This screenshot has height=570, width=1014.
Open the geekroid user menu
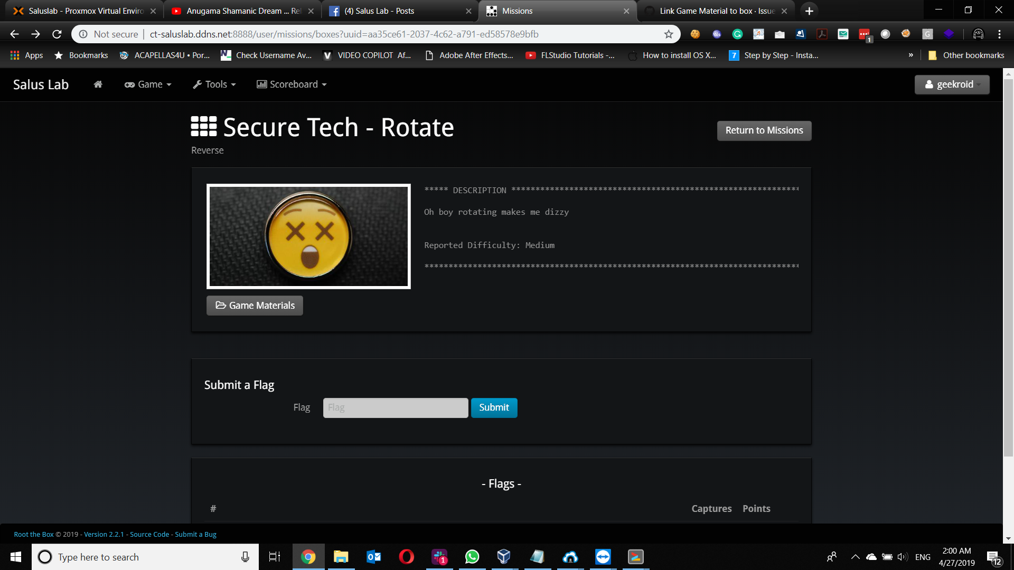pos(952,84)
